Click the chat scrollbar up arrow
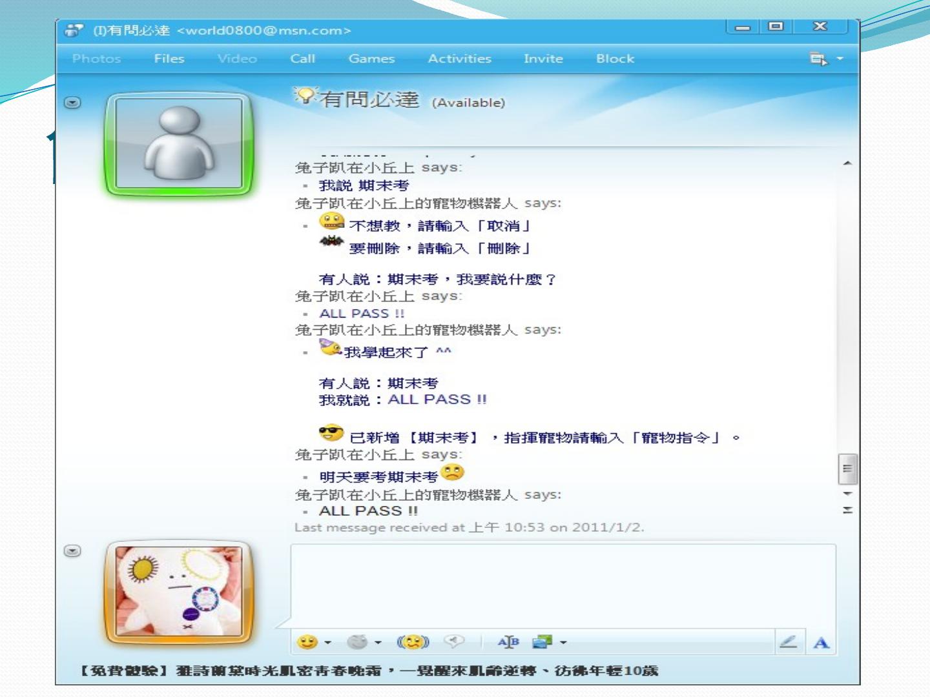This screenshot has width=930, height=697. [847, 163]
